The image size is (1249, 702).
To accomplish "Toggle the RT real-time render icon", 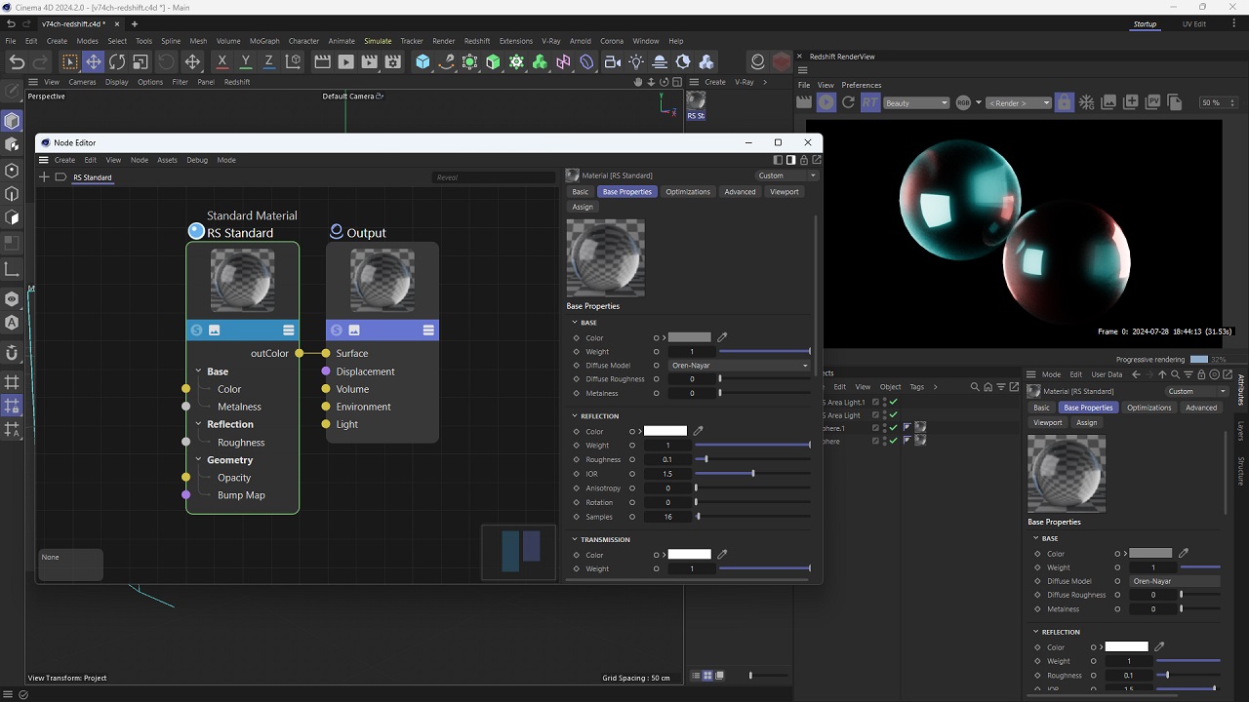I will [869, 102].
